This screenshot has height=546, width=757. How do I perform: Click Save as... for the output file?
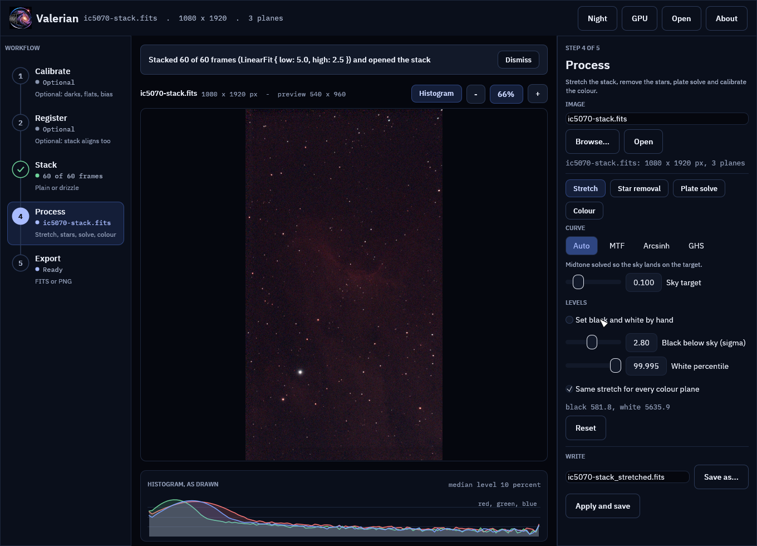click(x=721, y=477)
